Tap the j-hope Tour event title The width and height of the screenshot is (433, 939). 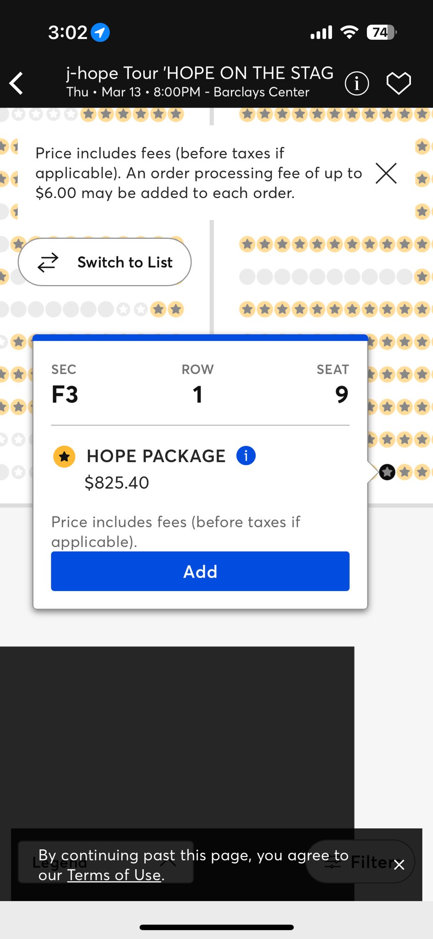pos(199,73)
